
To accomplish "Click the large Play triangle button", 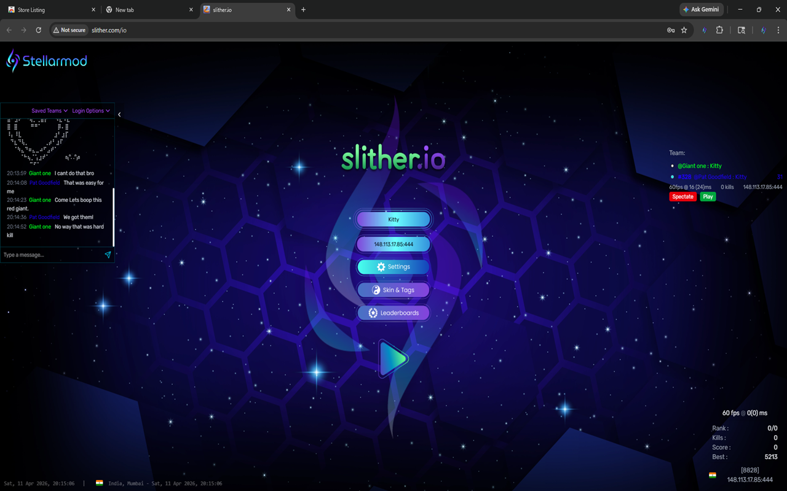I will pos(393,359).
